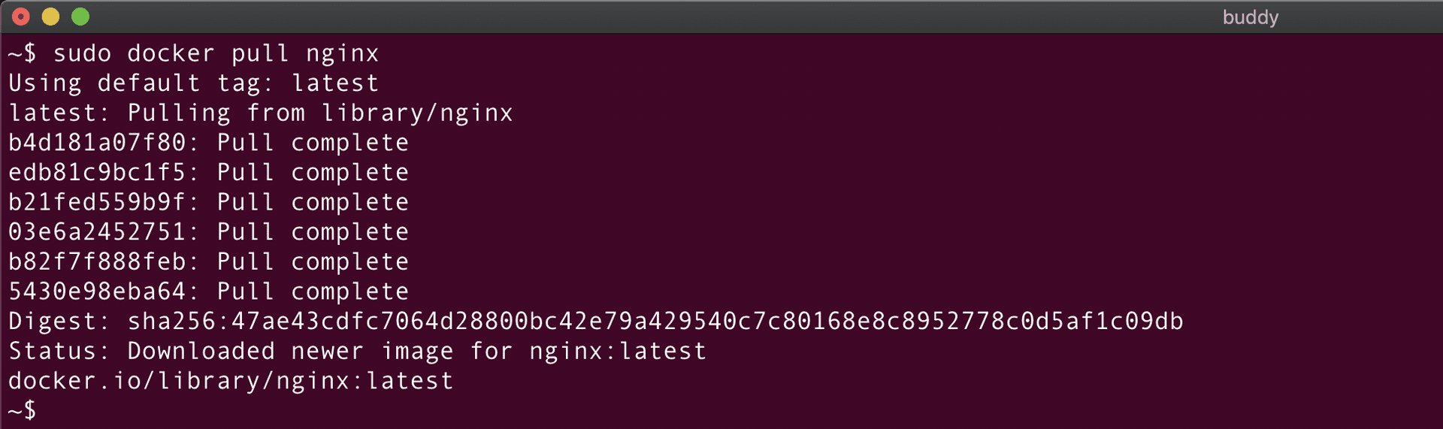Image resolution: width=1443 pixels, height=429 pixels.
Task: Select layer ID b21fed559b9f
Action: pyautogui.click(x=97, y=202)
